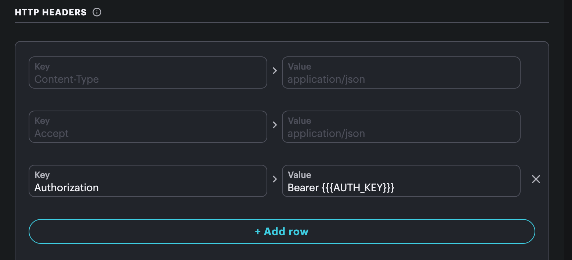Click the Value label above the Bearer token

(x=300, y=175)
